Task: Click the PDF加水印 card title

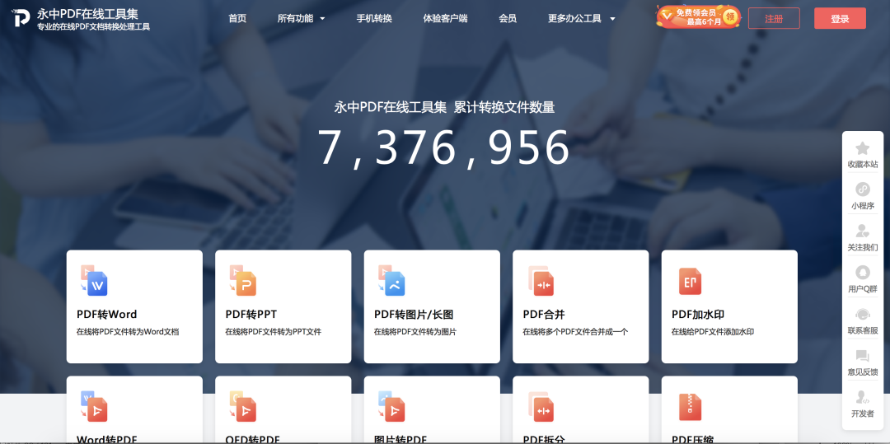Action: point(698,315)
